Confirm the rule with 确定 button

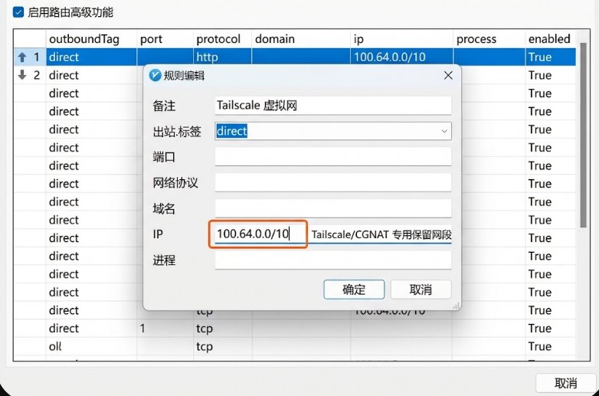[x=354, y=290]
